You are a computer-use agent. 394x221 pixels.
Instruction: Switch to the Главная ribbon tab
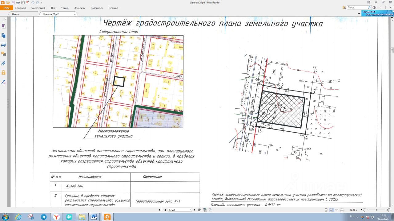click(20, 8)
